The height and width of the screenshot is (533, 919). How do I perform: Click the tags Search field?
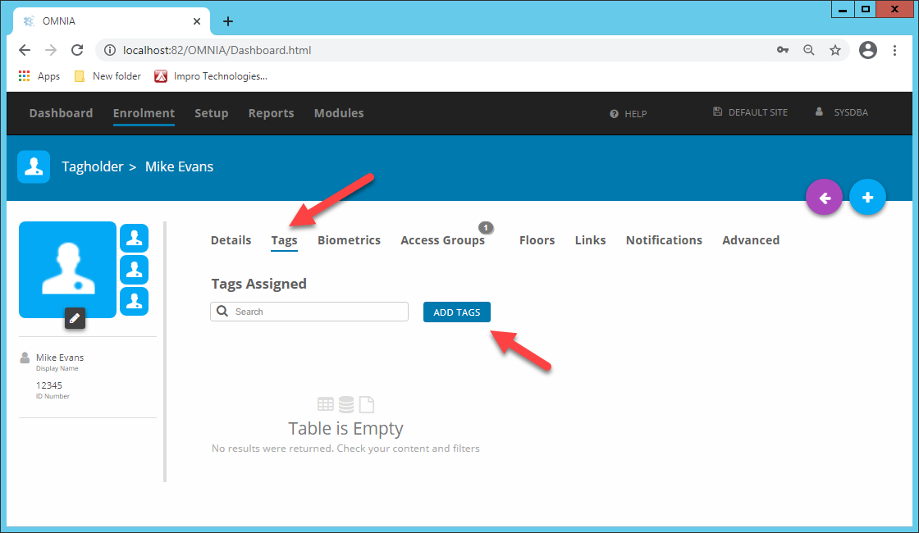tap(309, 312)
